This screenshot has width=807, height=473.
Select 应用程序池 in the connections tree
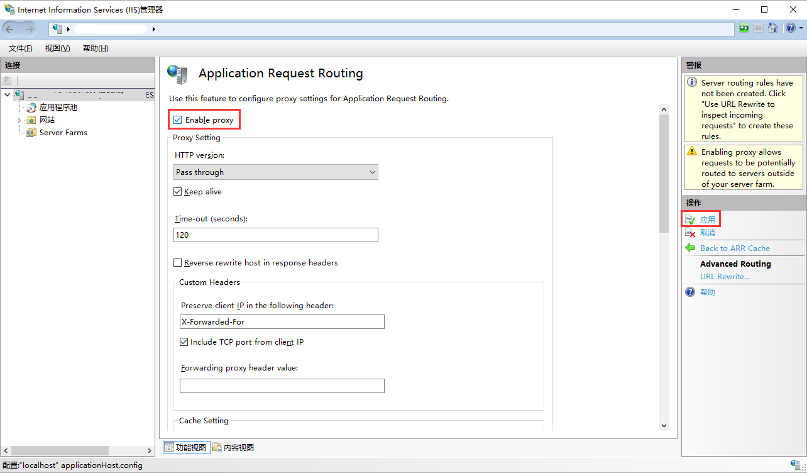58,108
